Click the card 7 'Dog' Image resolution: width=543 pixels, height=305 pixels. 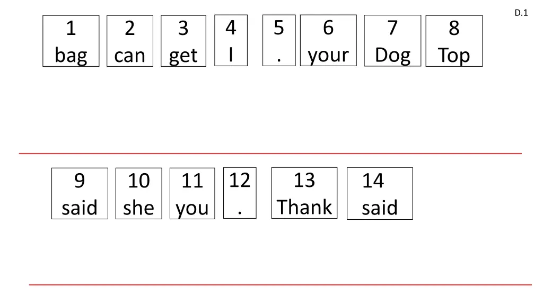tap(392, 41)
